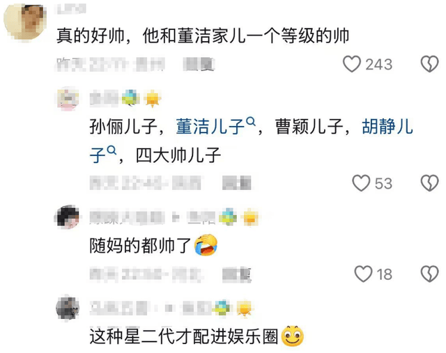
Task: Dislike the comment with 243 likes
Action: coord(429,64)
